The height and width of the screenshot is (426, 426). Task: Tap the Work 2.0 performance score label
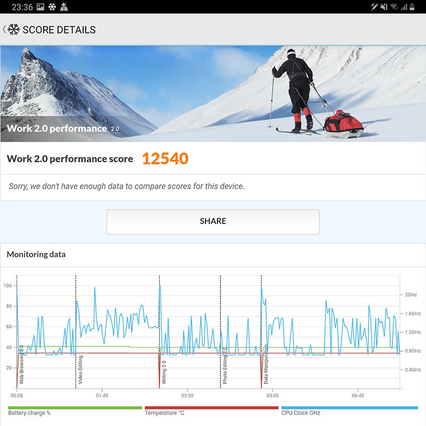point(70,159)
